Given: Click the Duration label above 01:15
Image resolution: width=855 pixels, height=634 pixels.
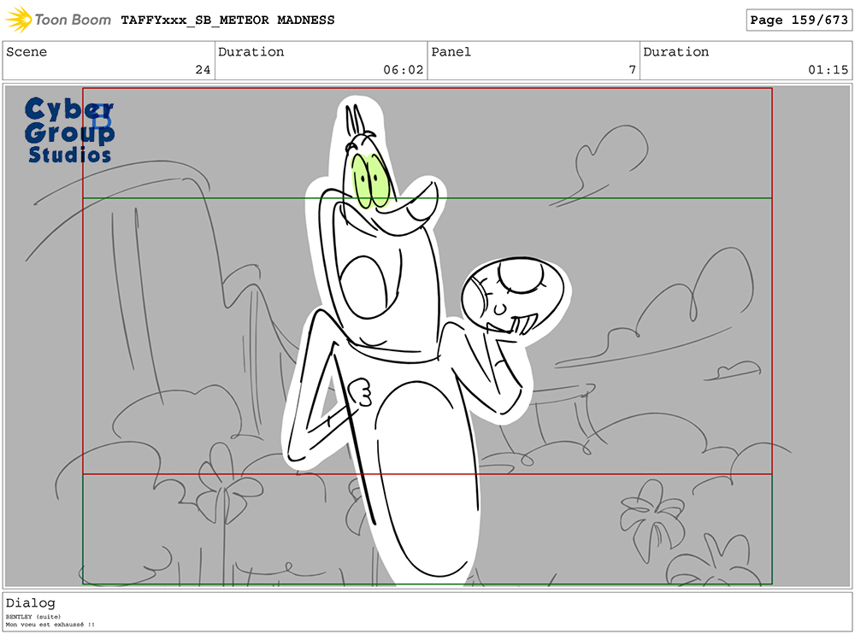Looking at the screenshot, I should [x=676, y=52].
